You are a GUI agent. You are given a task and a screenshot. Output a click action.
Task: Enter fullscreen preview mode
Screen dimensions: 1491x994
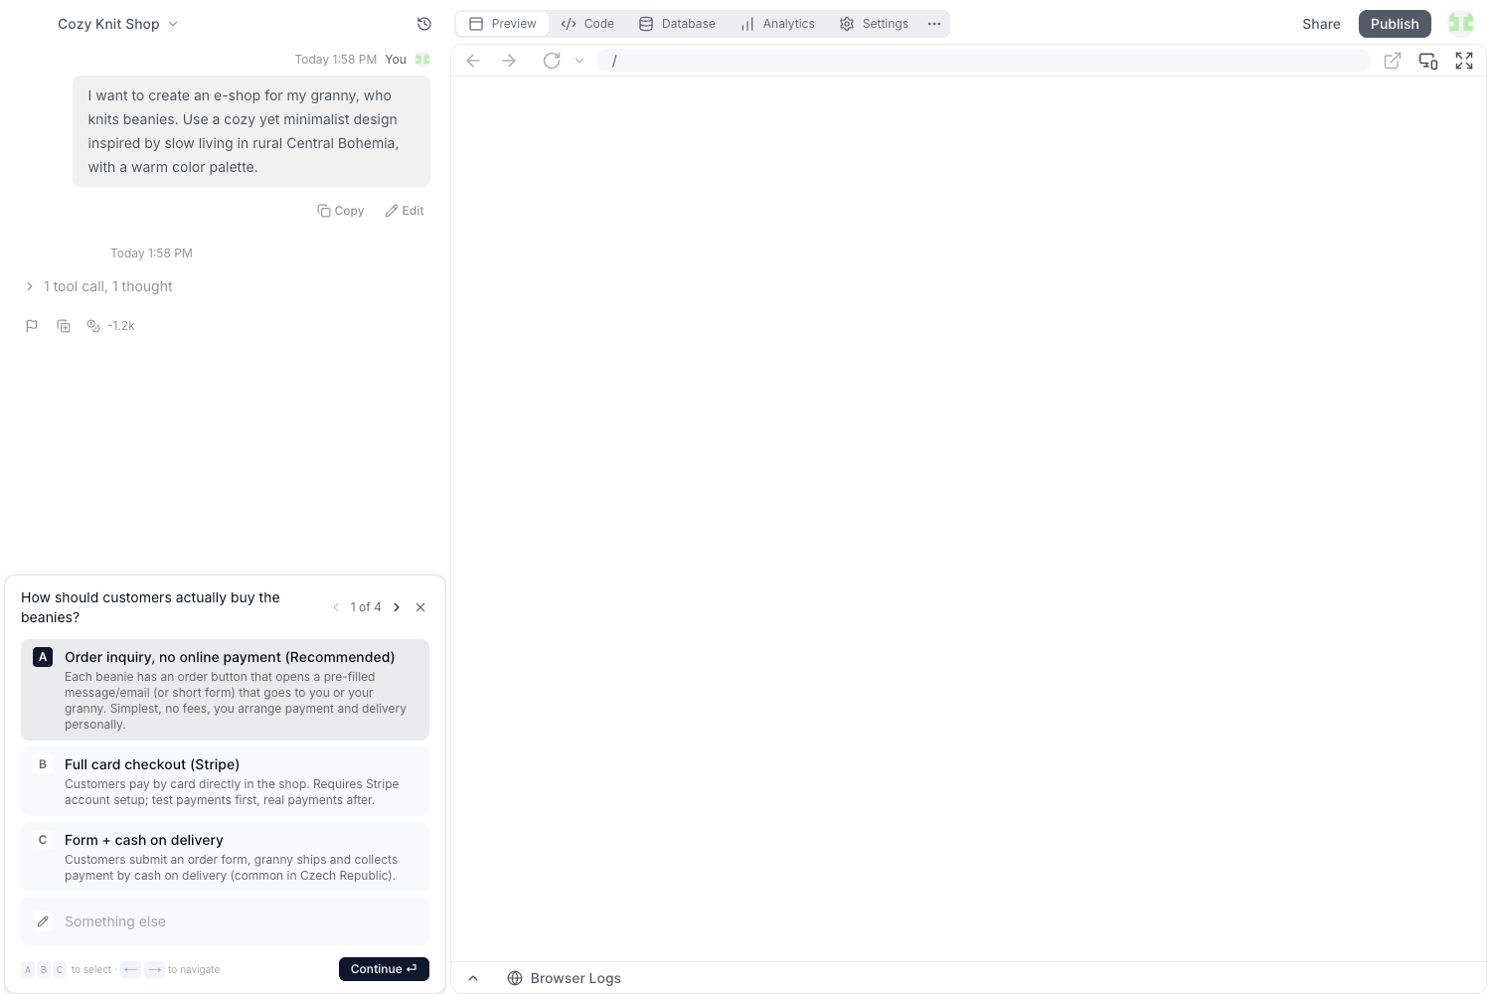tap(1464, 61)
